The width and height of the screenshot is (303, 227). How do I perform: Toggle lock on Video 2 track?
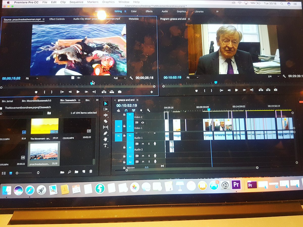[124, 115]
